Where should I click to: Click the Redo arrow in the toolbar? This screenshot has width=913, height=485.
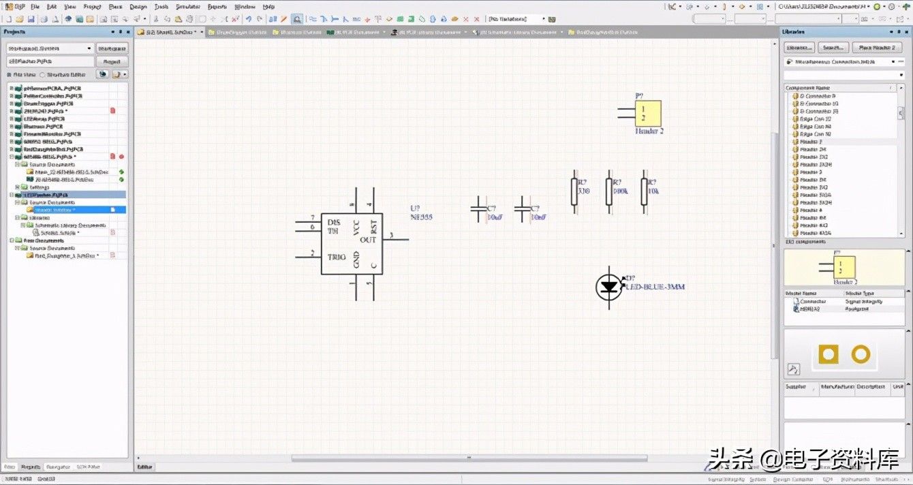pyautogui.click(x=259, y=18)
